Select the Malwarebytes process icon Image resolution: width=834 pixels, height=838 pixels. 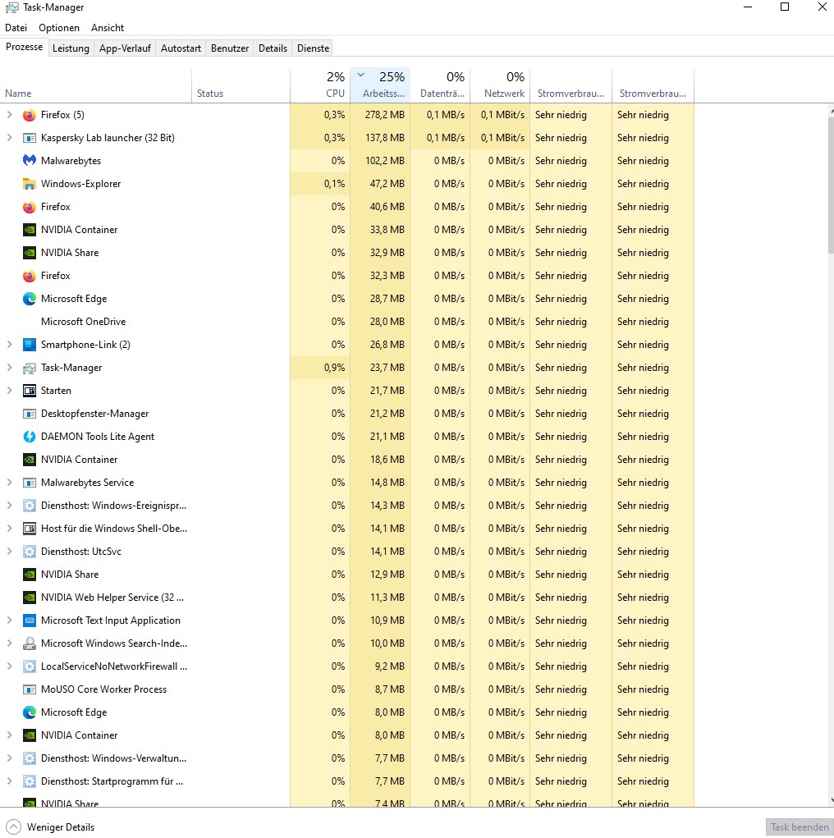tap(30, 161)
